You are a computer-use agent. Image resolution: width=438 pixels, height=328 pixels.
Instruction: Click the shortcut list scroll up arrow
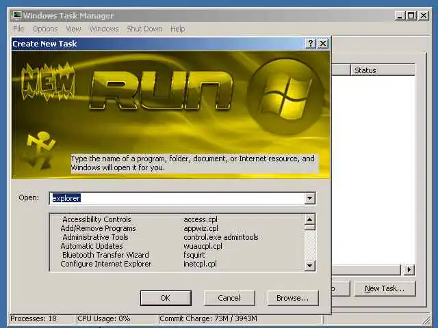(309, 219)
